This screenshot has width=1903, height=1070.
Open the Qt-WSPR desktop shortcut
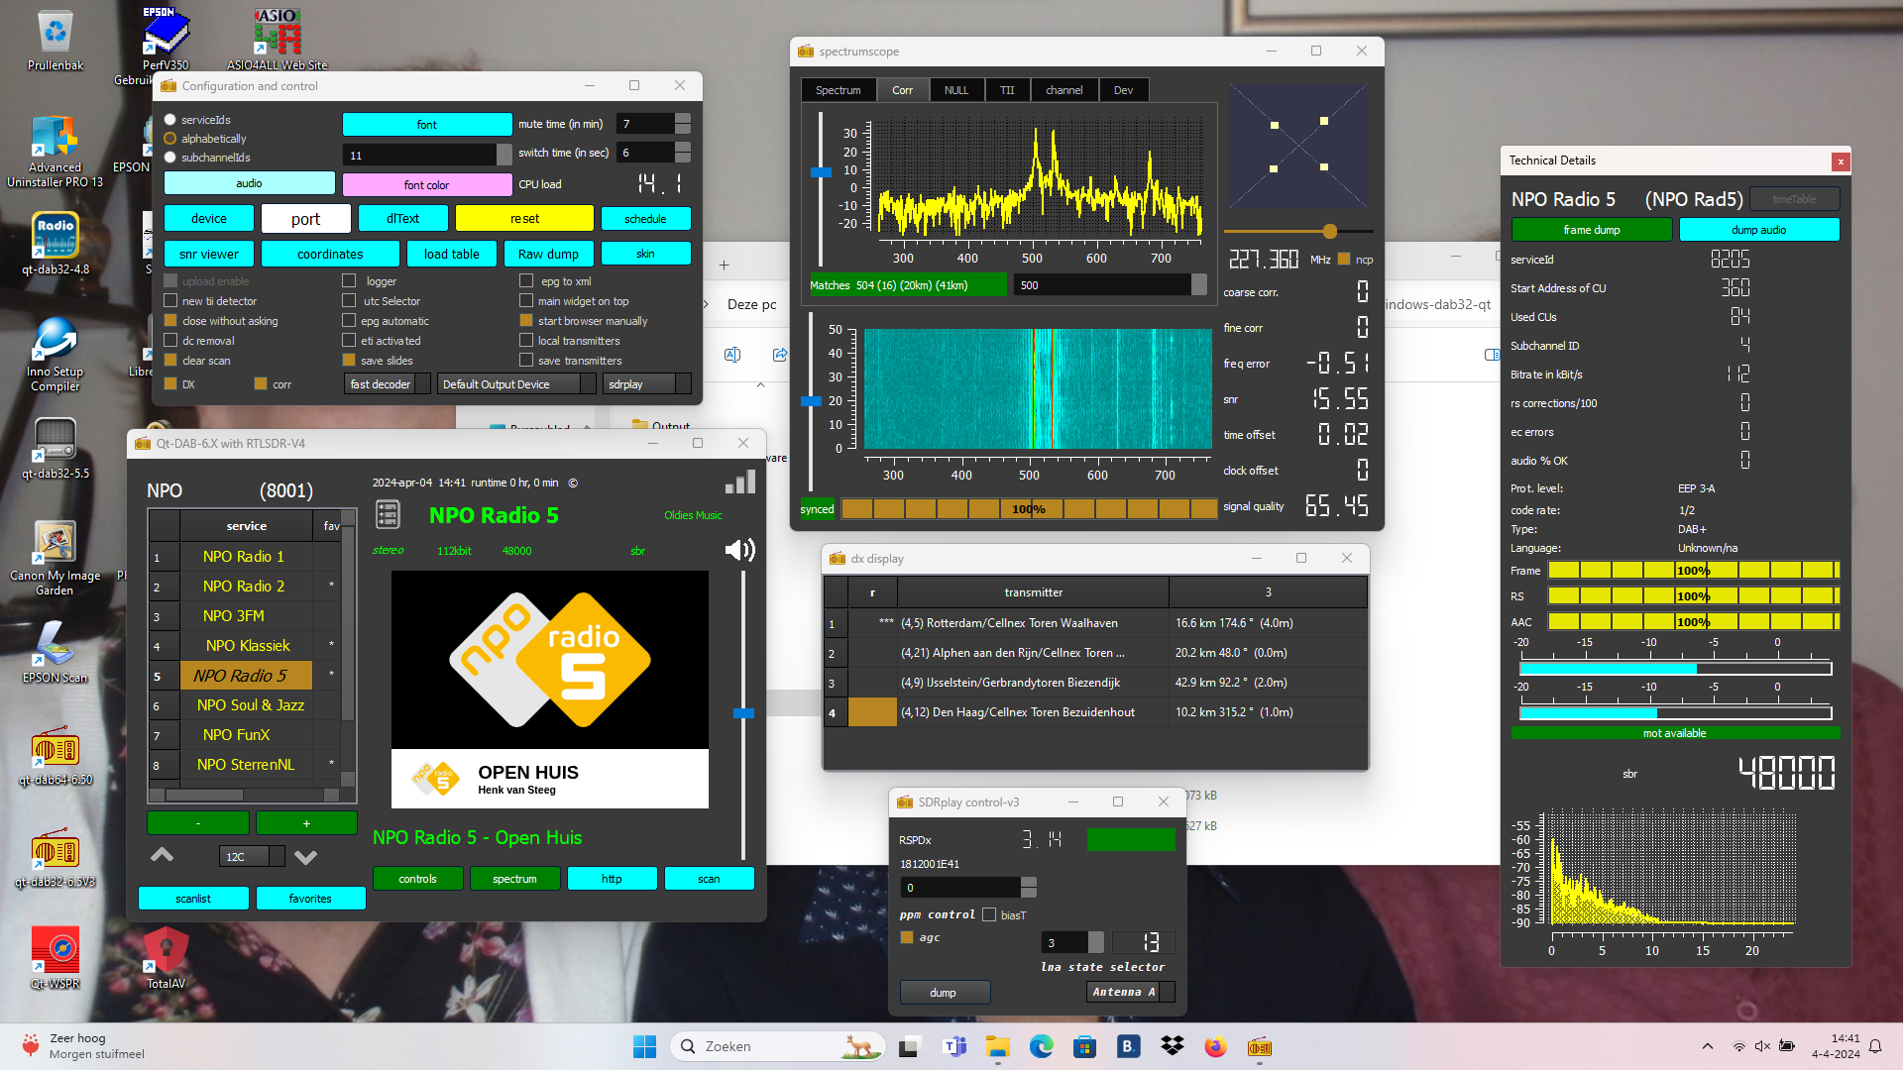tap(56, 957)
